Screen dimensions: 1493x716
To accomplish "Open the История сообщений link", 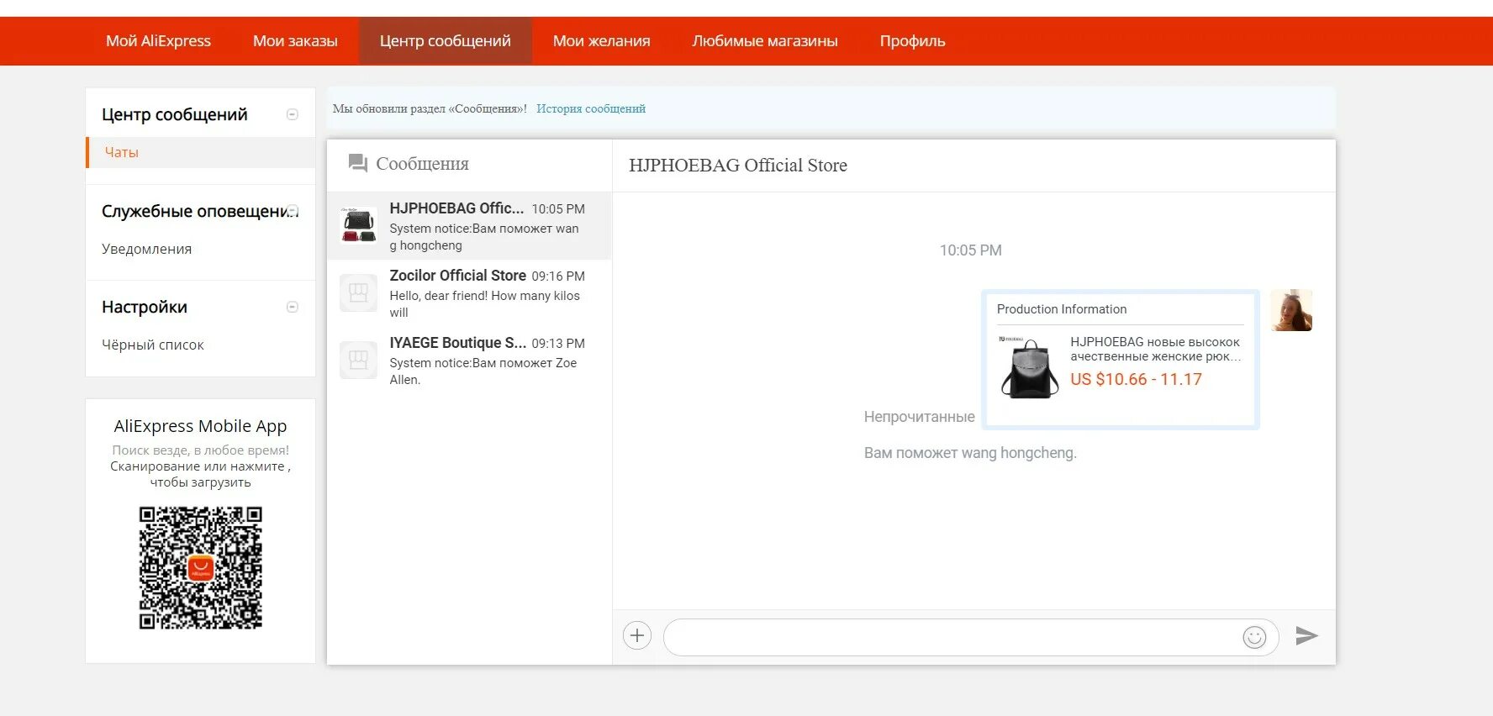I will [591, 108].
